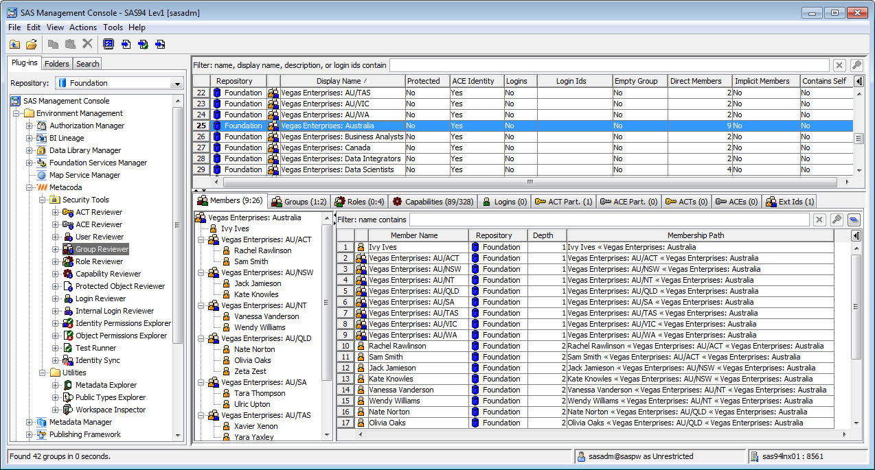Image resolution: width=875 pixels, height=470 pixels.
Task: Click the blue arrow page toolbar icon
Action: tap(126, 44)
